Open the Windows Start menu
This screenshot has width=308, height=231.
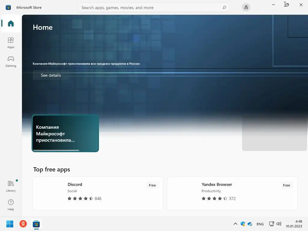tap(10, 224)
